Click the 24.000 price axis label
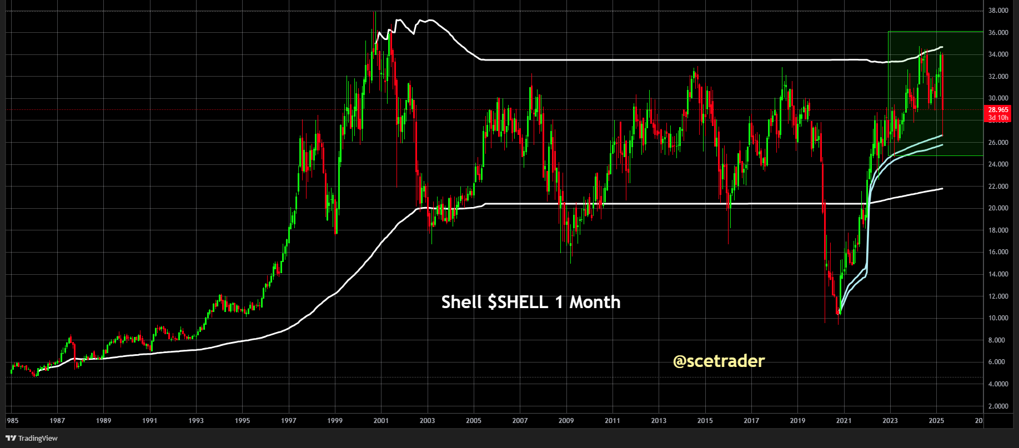1019x448 pixels. (x=998, y=164)
